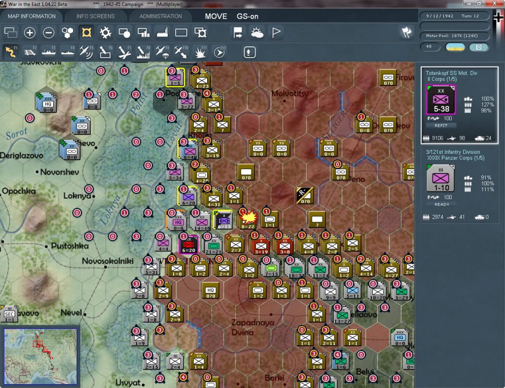
Task: Select the F4 amphibious transport mode
Action: click(68, 52)
